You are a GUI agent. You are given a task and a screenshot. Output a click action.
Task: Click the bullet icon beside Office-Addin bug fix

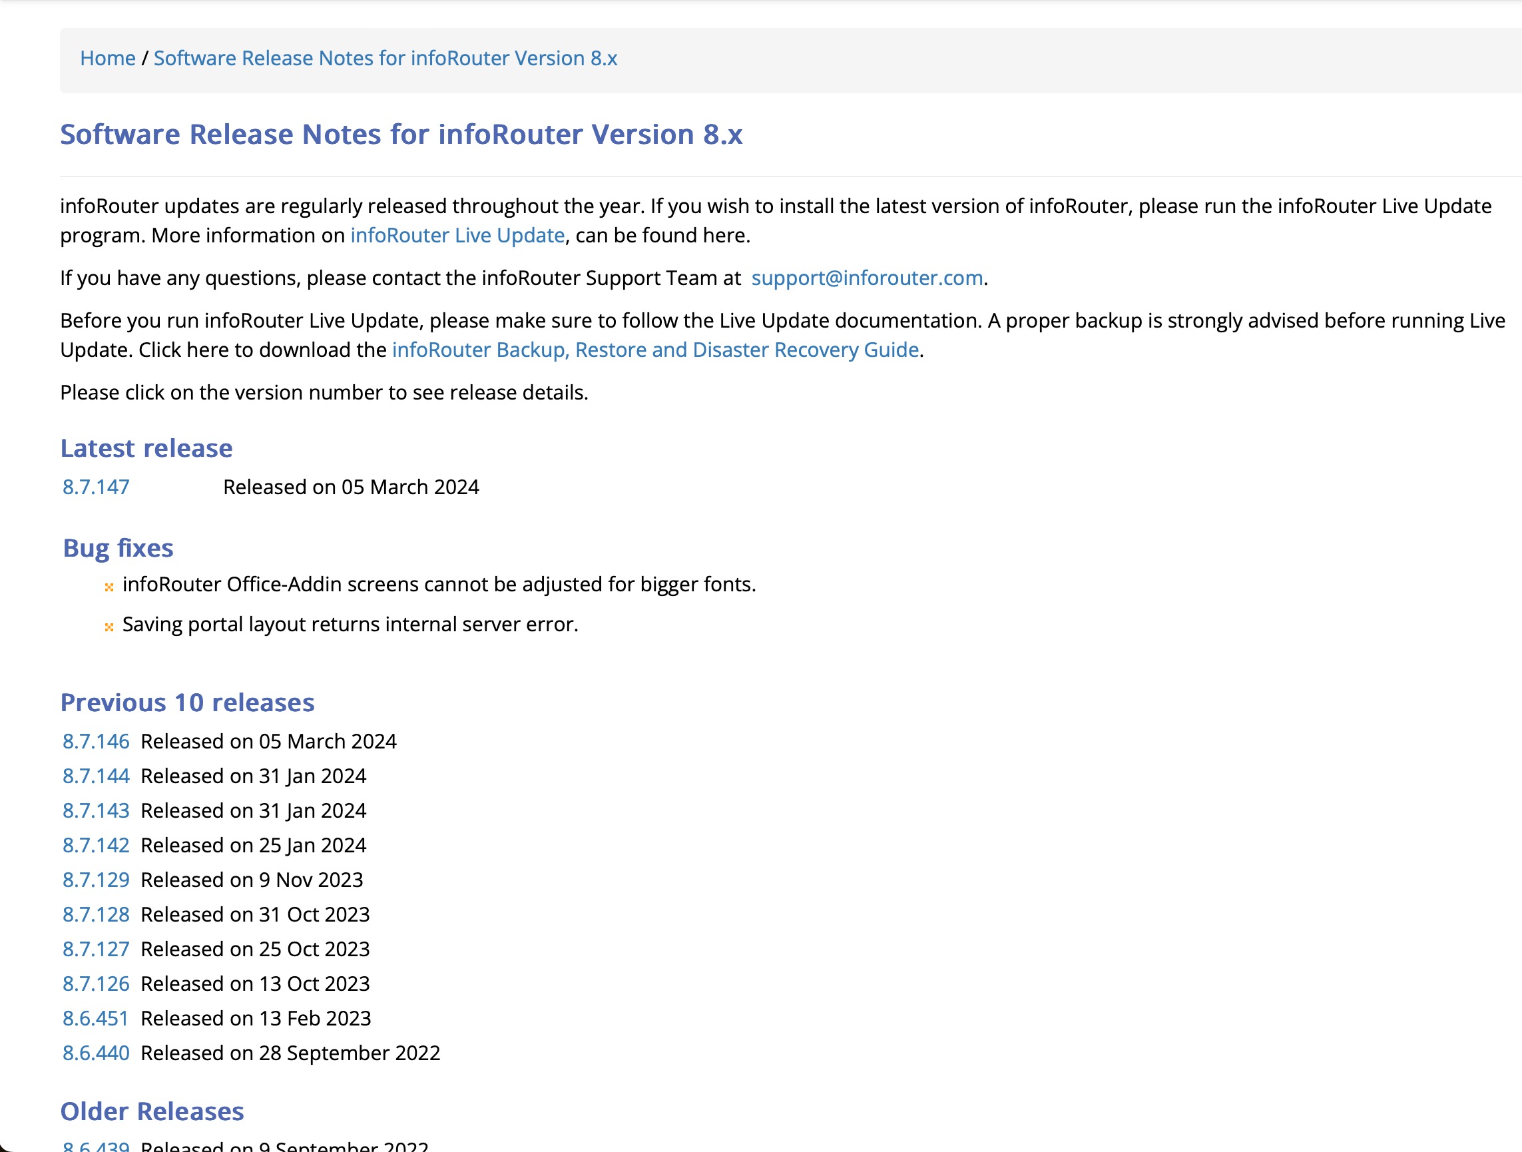[x=109, y=587]
